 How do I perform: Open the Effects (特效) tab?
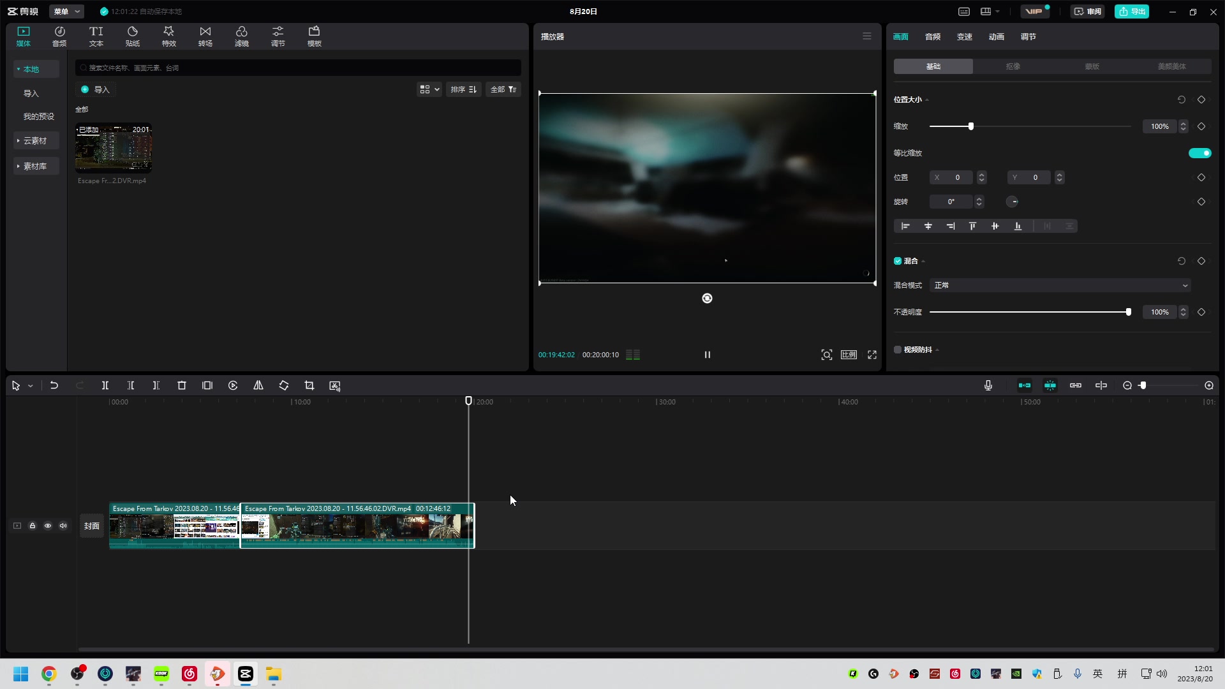pyautogui.click(x=169, y=36)
